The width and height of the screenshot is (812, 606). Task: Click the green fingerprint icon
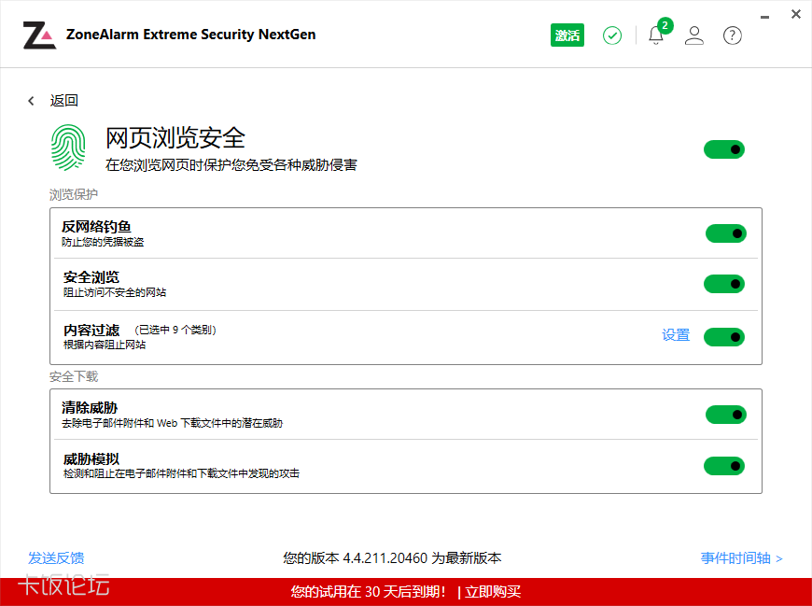[x=71, y=148]
